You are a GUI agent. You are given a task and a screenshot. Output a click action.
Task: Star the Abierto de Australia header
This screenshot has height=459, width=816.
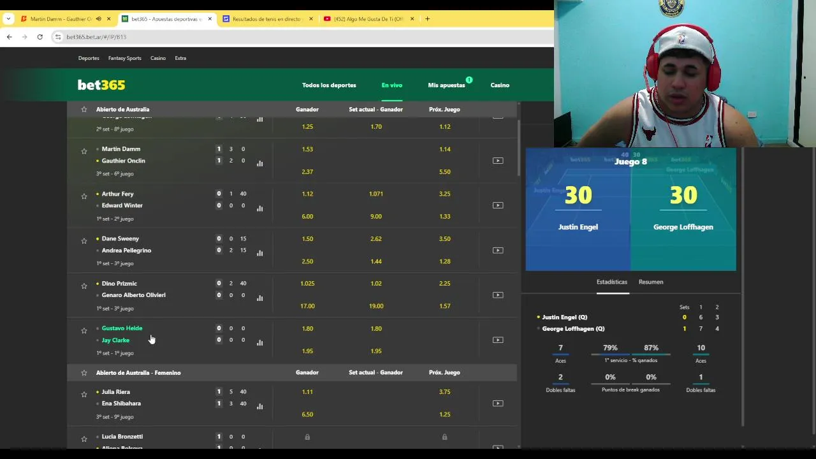click(84, 109)
